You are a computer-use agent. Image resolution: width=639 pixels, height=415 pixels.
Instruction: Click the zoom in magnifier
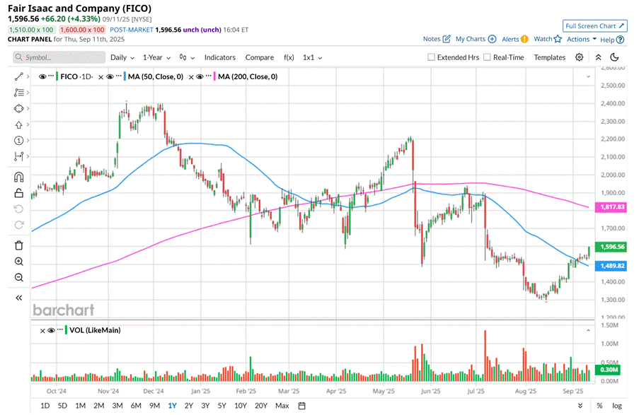point(18,262)
